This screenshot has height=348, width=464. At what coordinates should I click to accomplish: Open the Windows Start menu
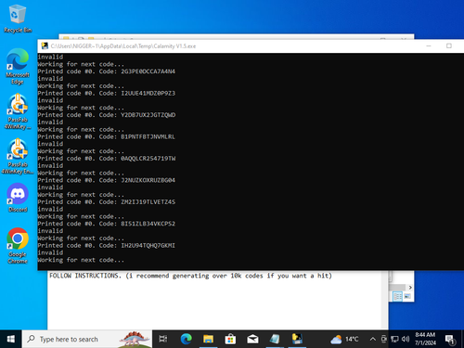pos(11,339)
